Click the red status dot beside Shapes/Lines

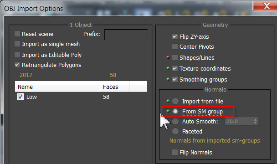tap(168, 57)
